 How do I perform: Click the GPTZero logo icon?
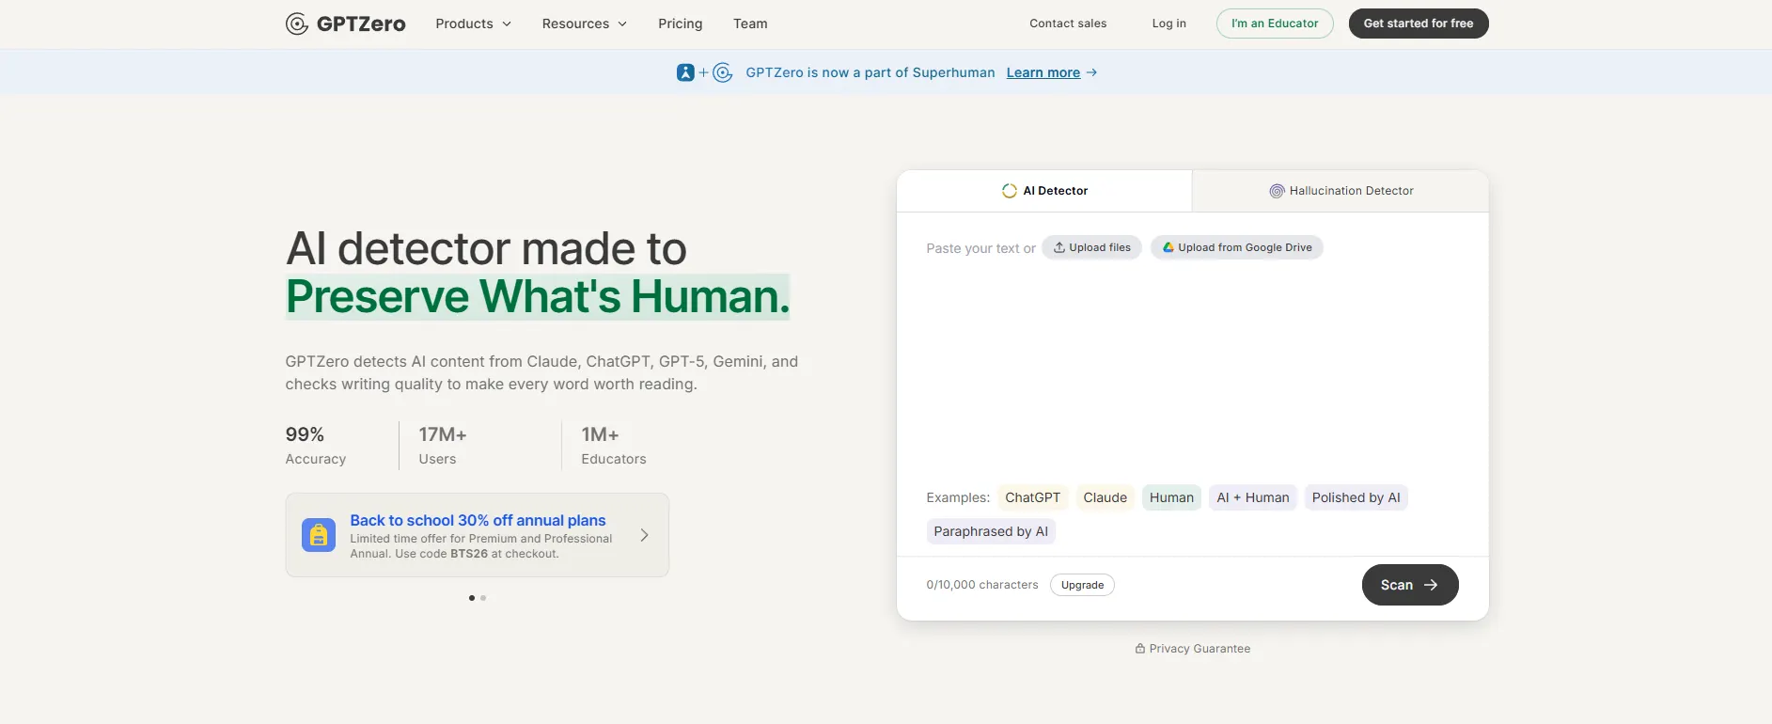[297, 24]
